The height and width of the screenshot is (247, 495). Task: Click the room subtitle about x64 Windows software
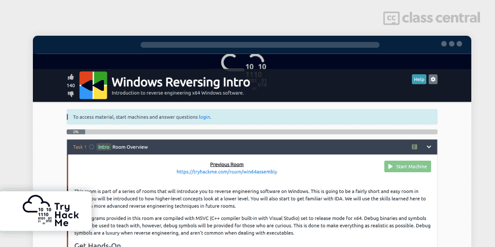click(178, 93)
